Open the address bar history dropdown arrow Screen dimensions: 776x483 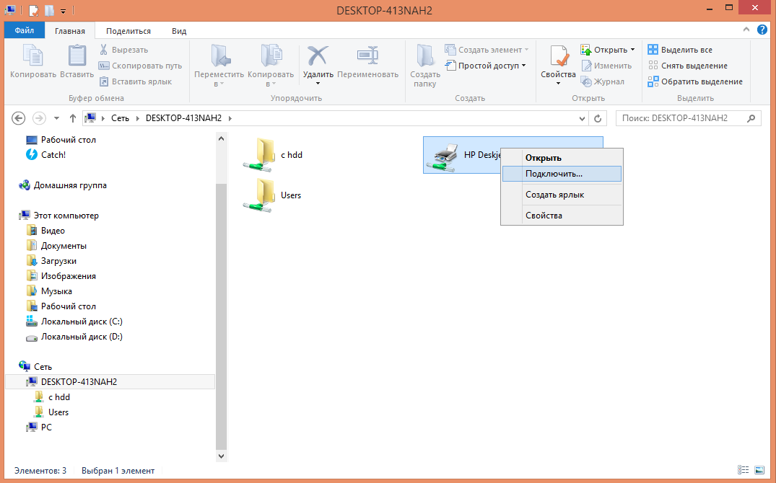click(x=583, y=118)
